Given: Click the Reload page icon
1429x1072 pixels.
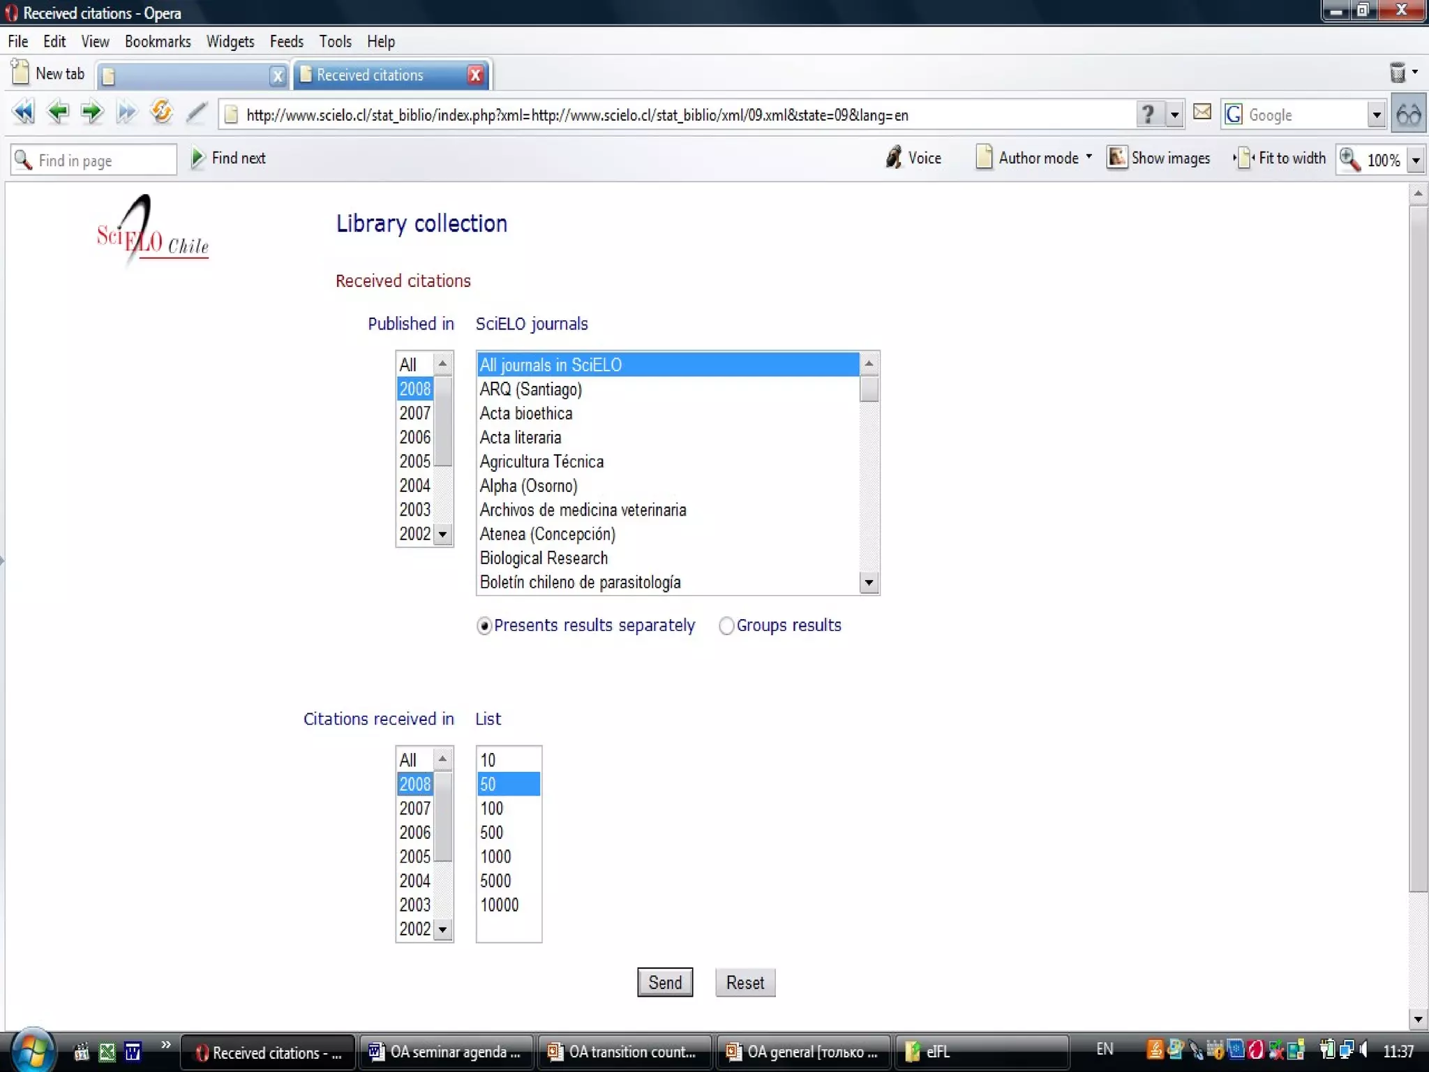Looking at the screenshot, I should (x=161, y=112).
